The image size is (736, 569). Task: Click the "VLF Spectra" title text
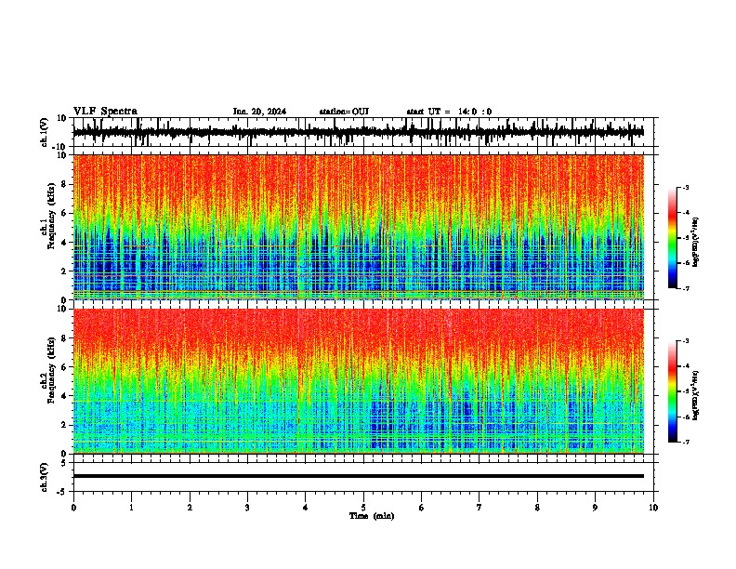[105, 112]
